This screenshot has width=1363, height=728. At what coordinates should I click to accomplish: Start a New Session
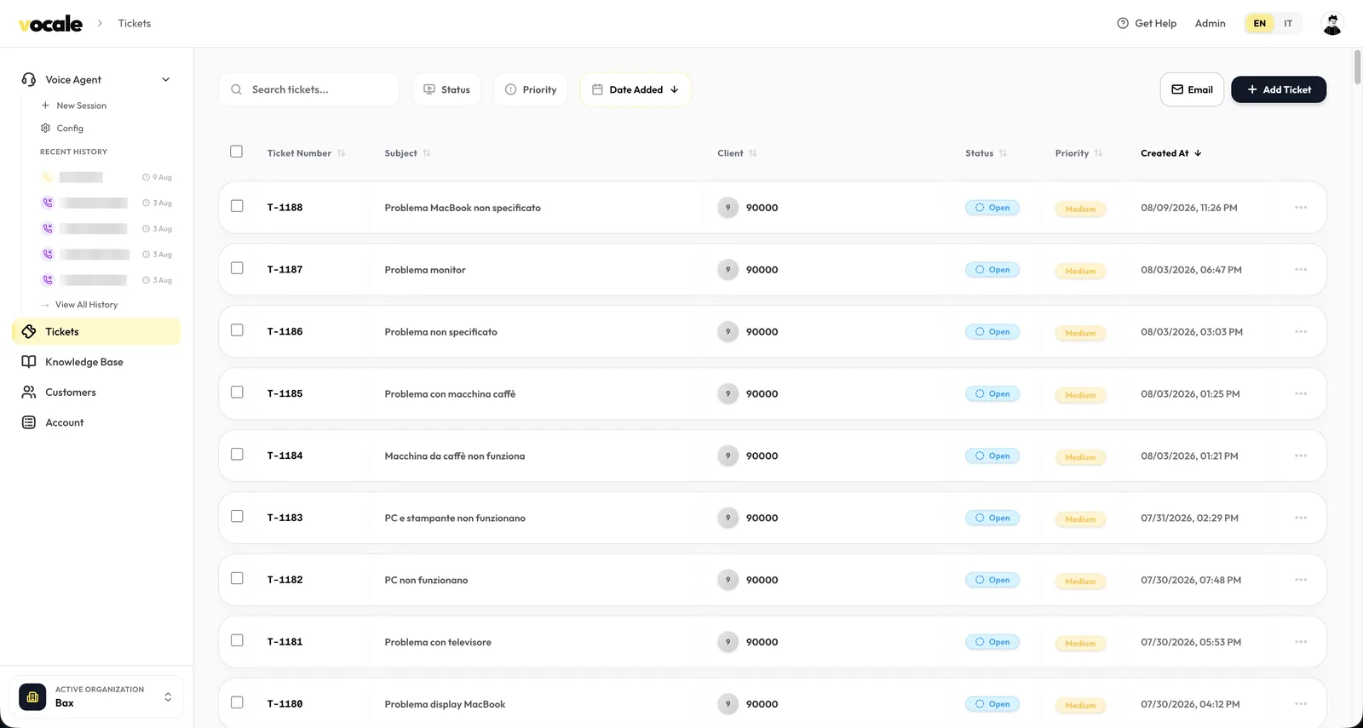pos(74,106)
